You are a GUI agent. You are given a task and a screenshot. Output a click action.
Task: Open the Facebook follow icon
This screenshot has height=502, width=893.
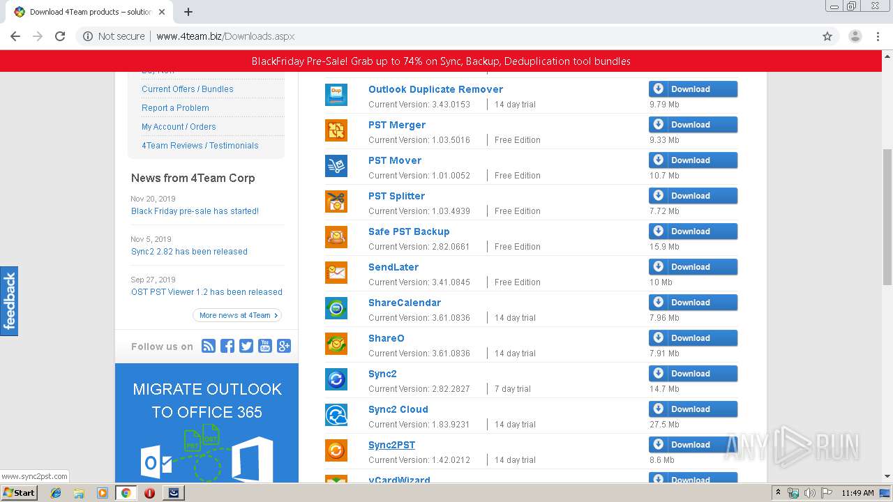(x=227, y=346)
